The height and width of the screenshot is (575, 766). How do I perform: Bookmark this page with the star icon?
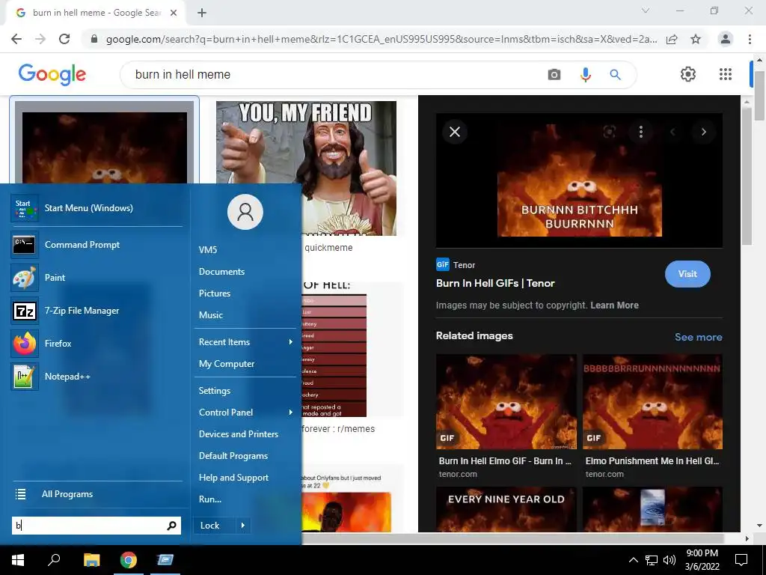pos(696,39)
